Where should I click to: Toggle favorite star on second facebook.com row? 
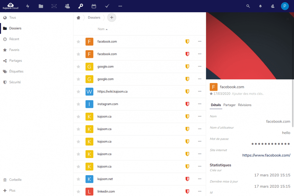pyautogui.click(x=78, y=54)
